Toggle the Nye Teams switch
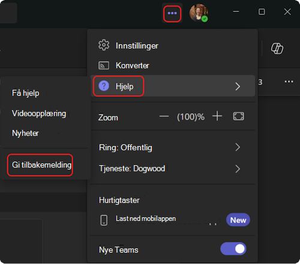Viewport: 300px width, 264px height. [x=233, y=248]
